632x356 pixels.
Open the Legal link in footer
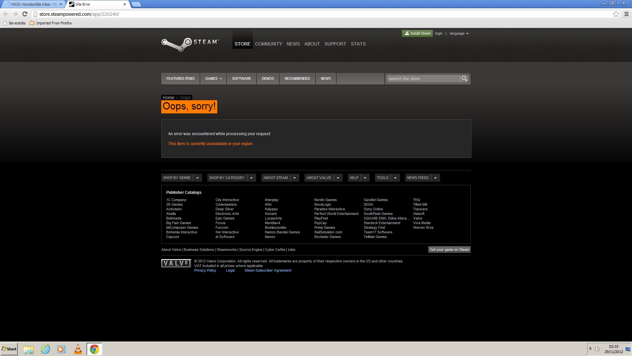(x=230, y=270)
